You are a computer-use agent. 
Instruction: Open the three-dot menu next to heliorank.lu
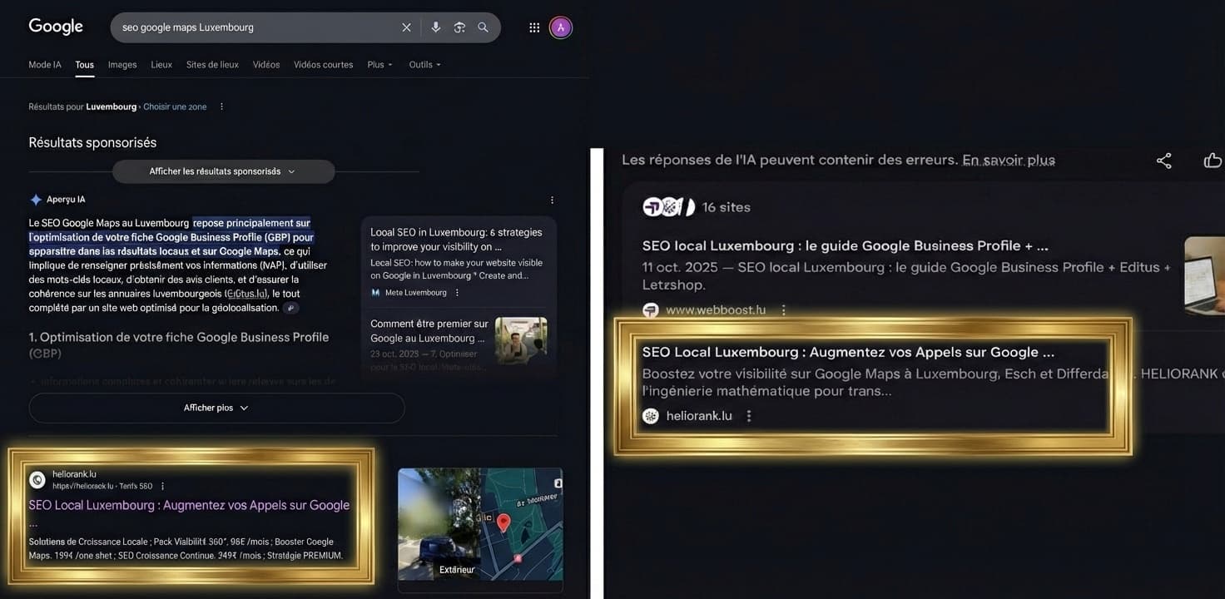pyautogui.click(x=749, y=415)
